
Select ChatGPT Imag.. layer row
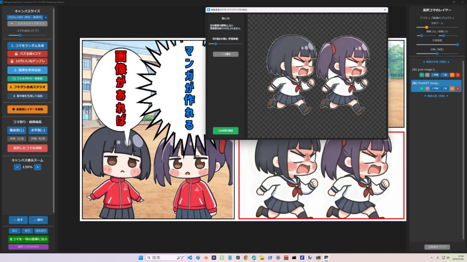tap(436, 86)
